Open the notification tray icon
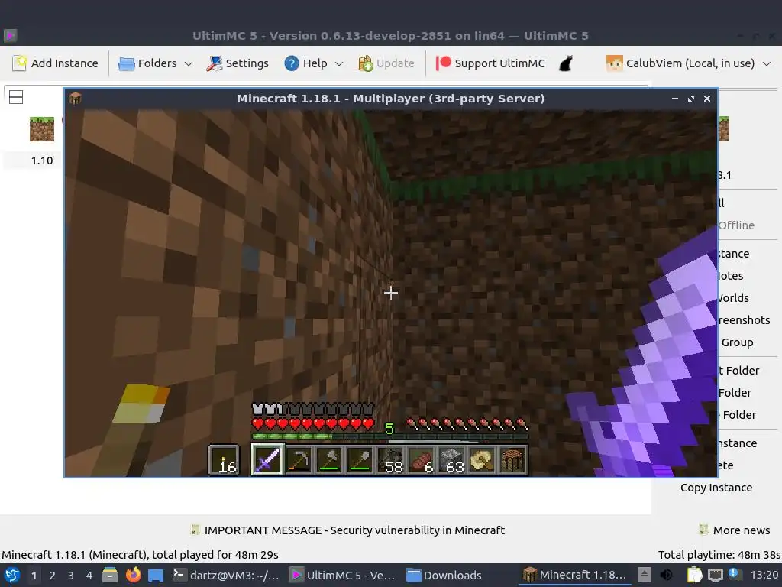This screenshot has height=587, width=782. (x=735, y=574)
